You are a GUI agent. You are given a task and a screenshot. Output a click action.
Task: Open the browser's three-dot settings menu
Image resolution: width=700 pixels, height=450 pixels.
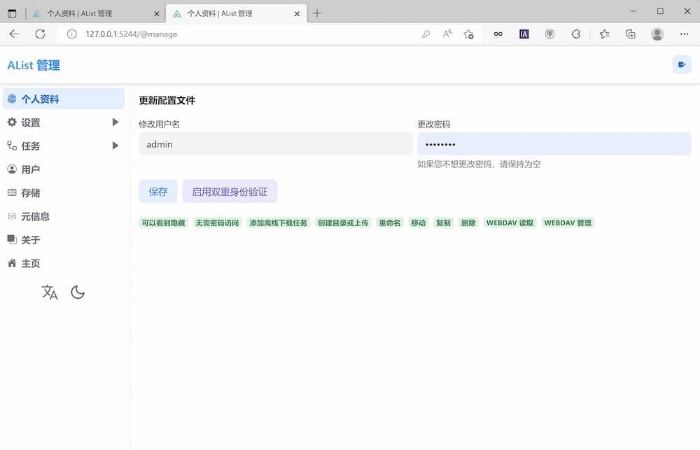pos(684,34)
